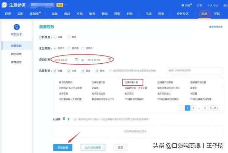Choose the 浏览量较前一天变化量 indicator
Image resolution: width=228 pixels, height=153 pixels.
click(x=70, y=99)
